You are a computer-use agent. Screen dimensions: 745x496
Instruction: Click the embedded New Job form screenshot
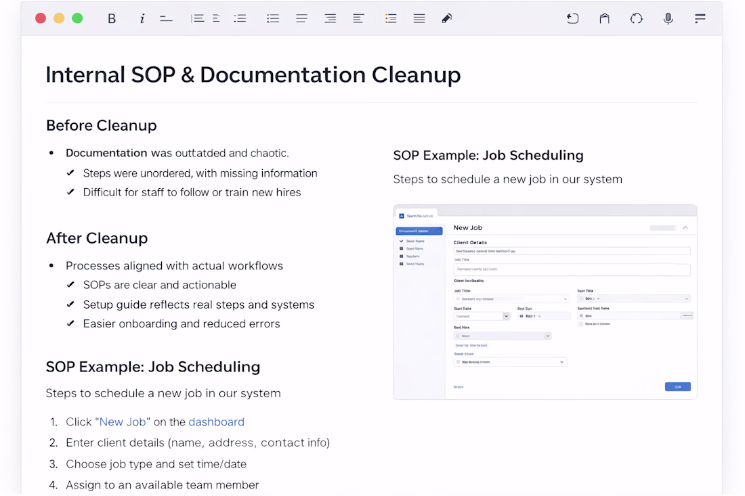click(545, 302)
